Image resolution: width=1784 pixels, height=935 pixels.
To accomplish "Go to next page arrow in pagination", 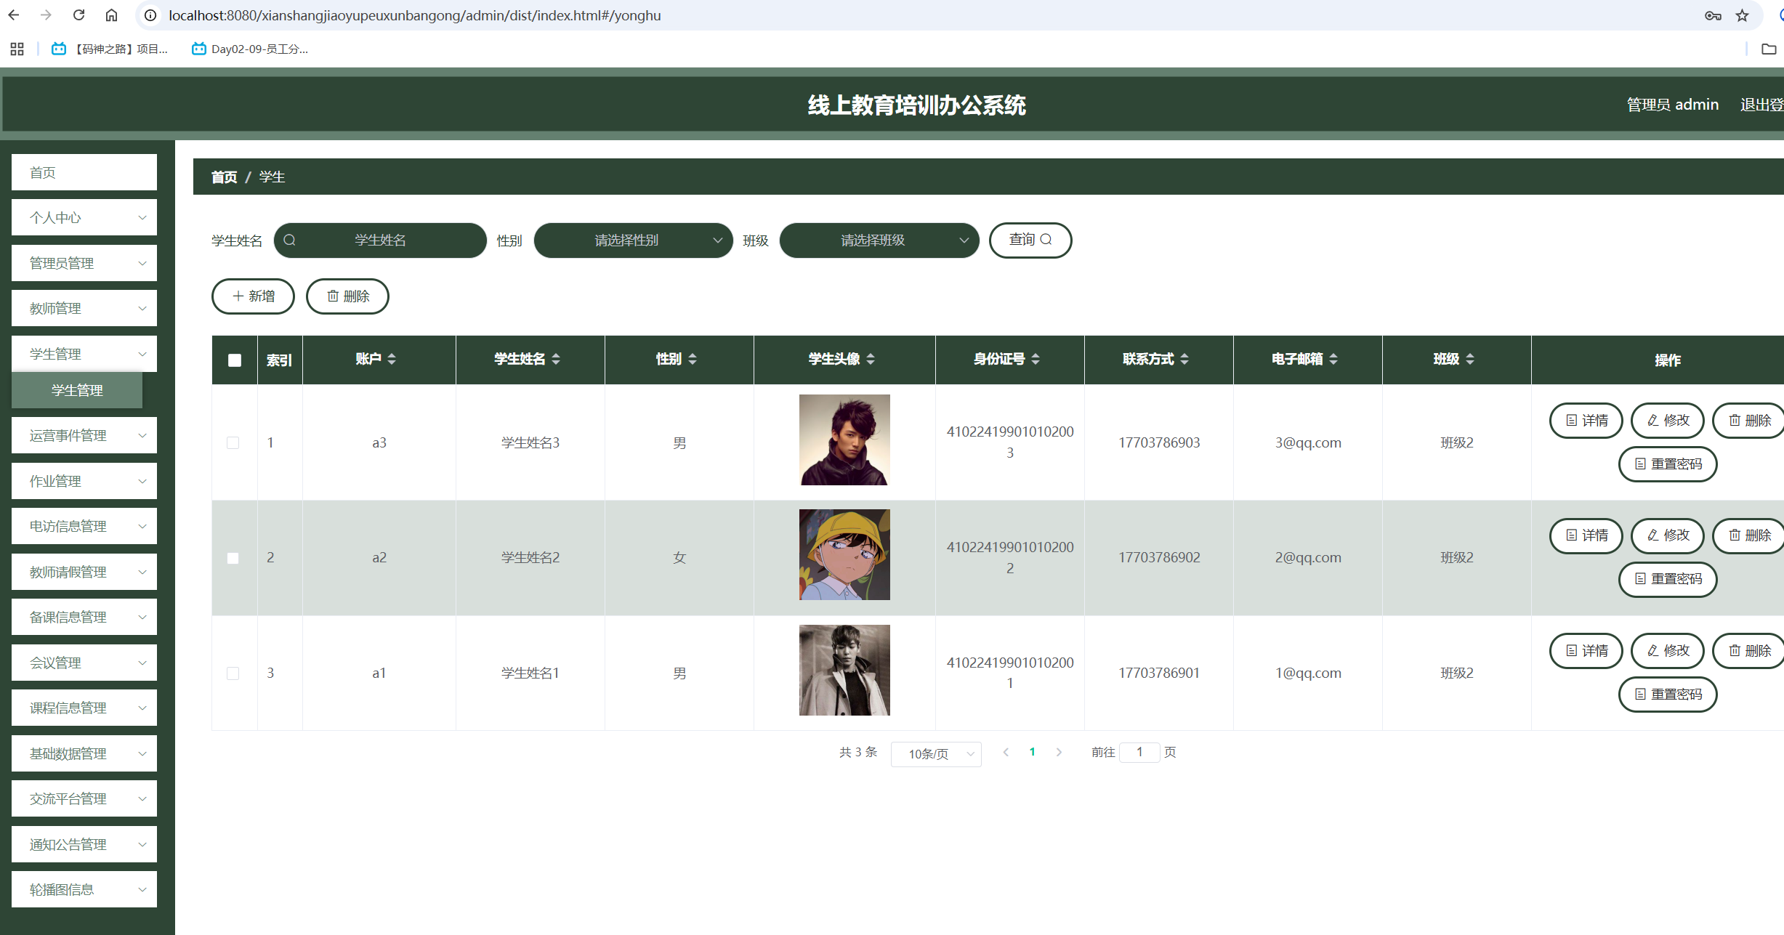I will click(1059, 753).
